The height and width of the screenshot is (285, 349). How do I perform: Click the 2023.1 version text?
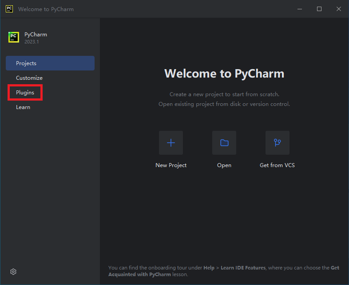click(x=32, y=42)
